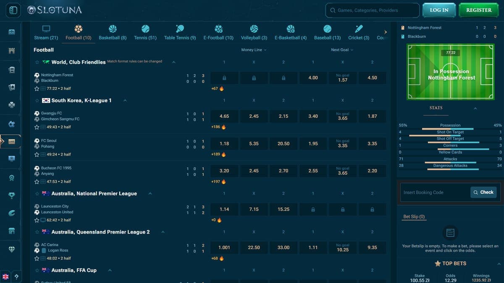504x283 pixels.
Task: Switch to the Tennis (51) tab
Action: [145, 33]
